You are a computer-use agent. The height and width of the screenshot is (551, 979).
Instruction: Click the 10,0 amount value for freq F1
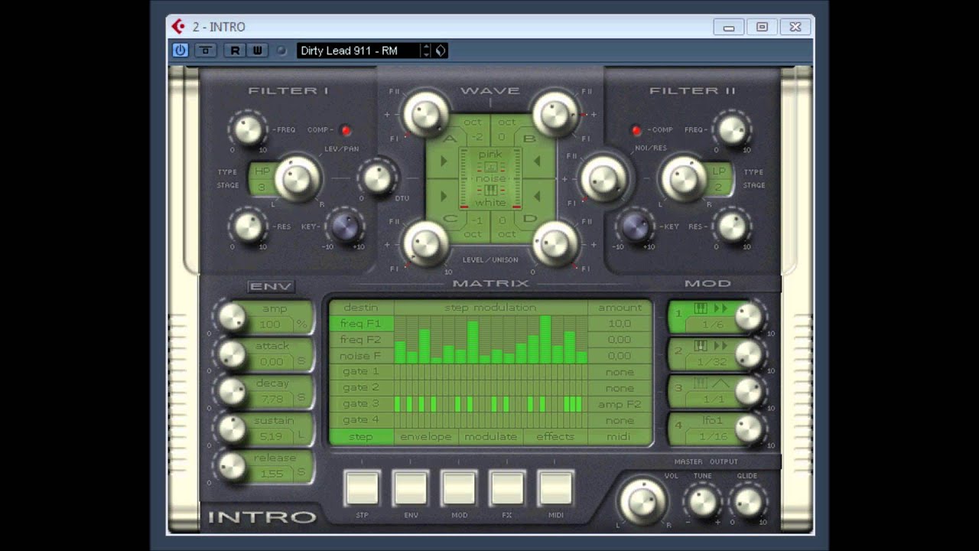620,324
